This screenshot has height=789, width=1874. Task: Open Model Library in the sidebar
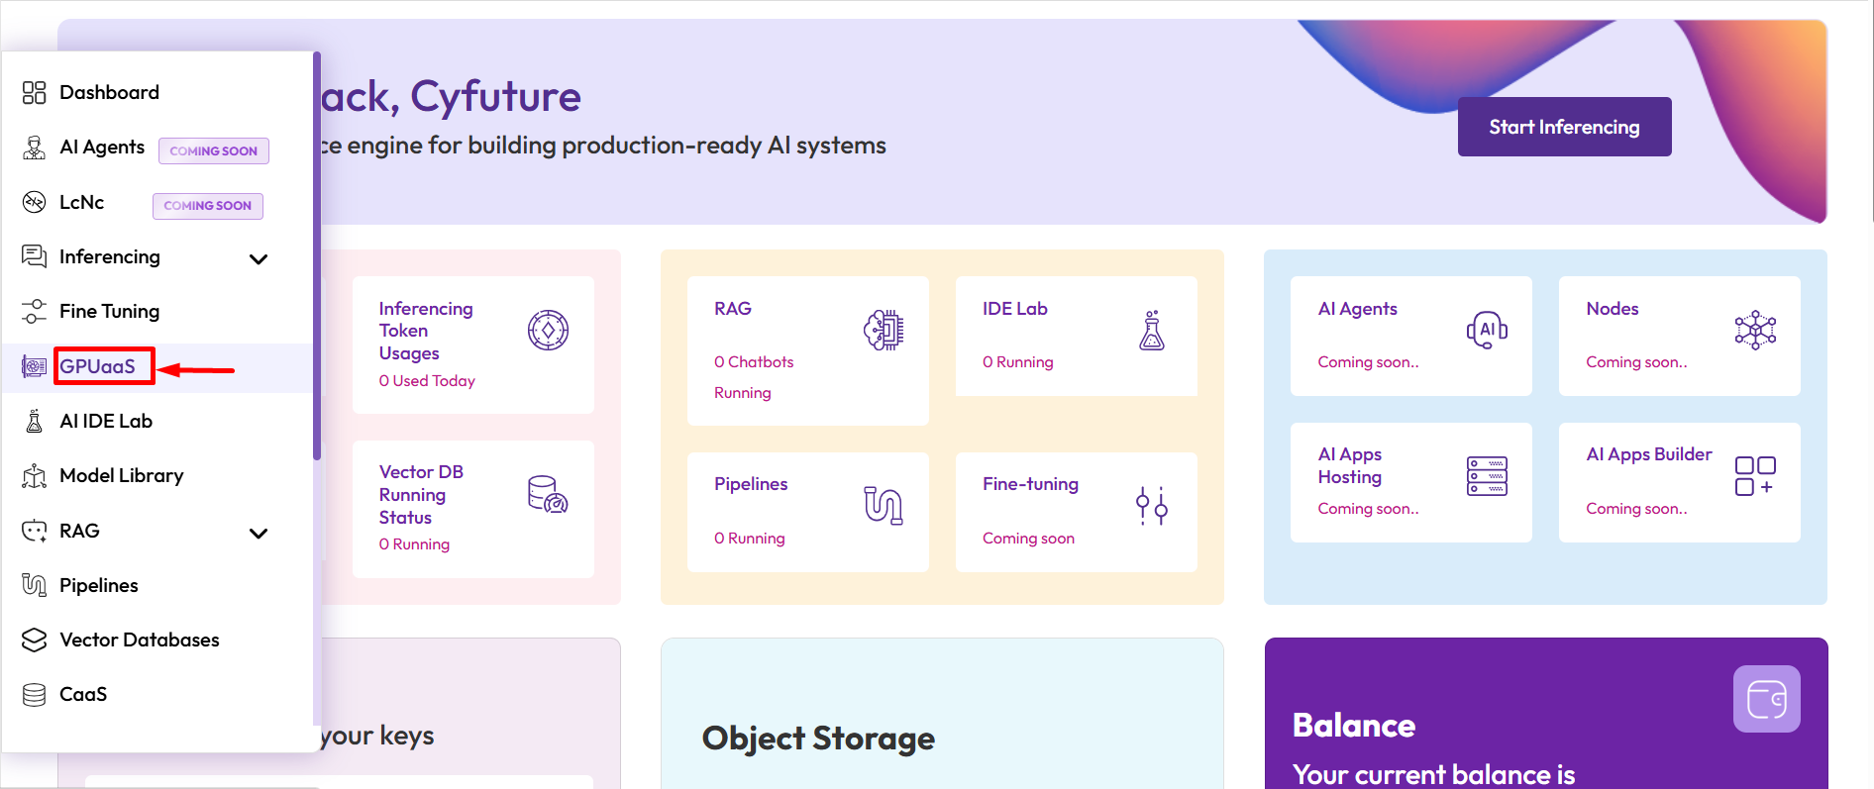121,475
